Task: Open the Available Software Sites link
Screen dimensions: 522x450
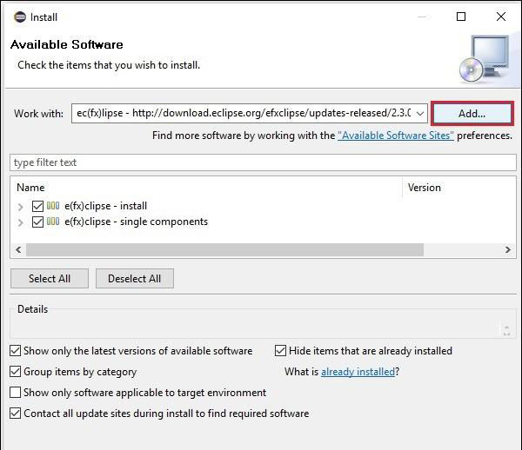Action: [396, 136]
